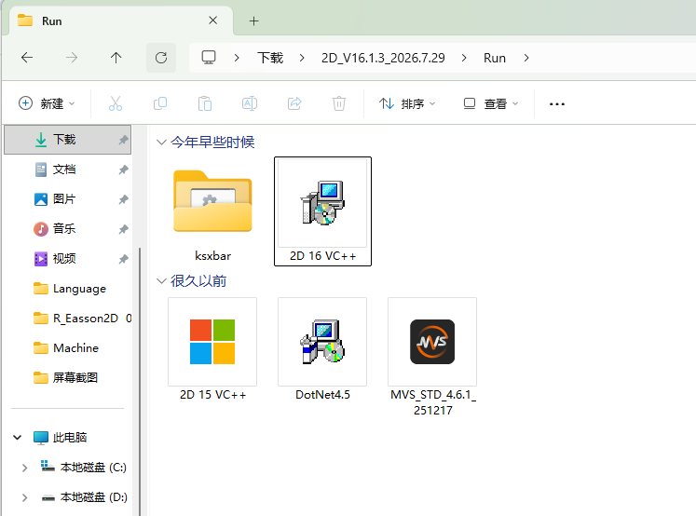Image resolution: width=696 pixels, height=516 pixels.
Task: Click the 很久以前 group header text
Action: click(x=198, y=281)
